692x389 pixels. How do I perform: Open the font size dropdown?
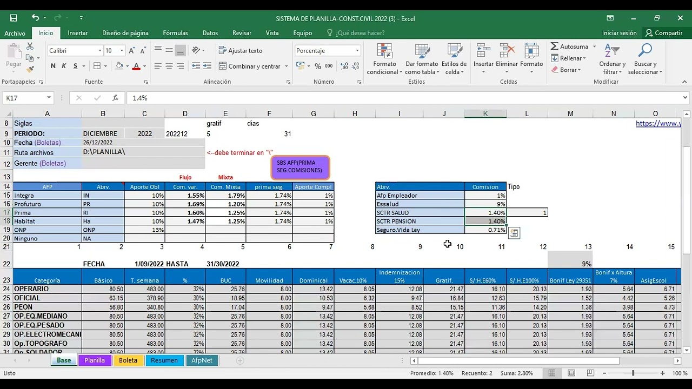(122, 50)
